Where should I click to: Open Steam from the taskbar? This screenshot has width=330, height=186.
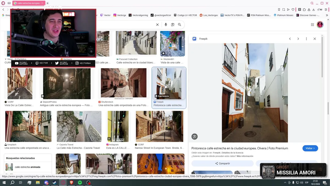pyautogui.click(x=55, y=183)
